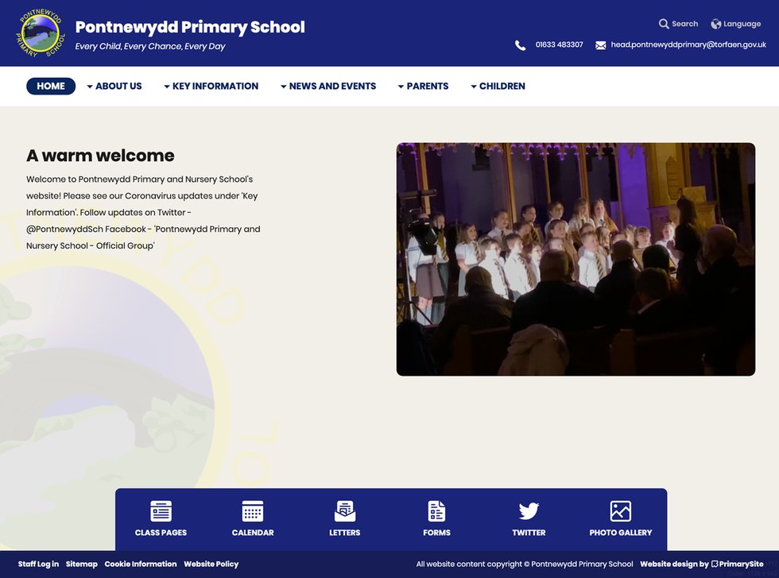Click the Language globe icon
This screenshot has width=779, height=578.
[716, 24]
